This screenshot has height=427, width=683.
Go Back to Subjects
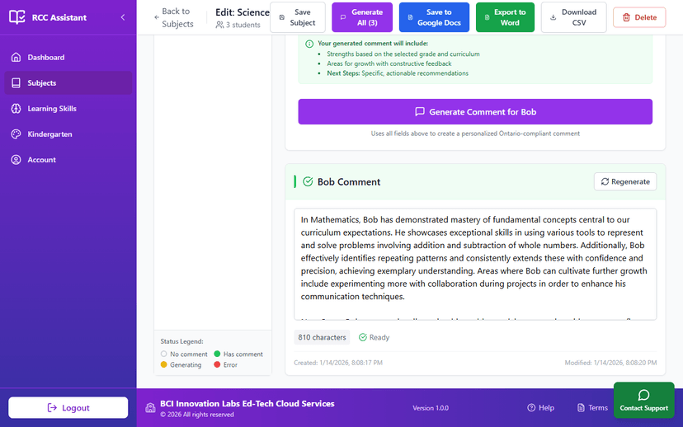point(174,17)
